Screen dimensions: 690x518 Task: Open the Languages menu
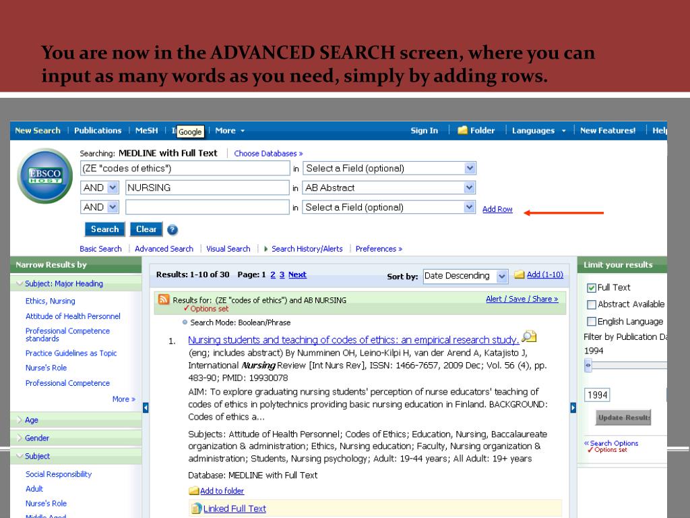click(538, 130)
